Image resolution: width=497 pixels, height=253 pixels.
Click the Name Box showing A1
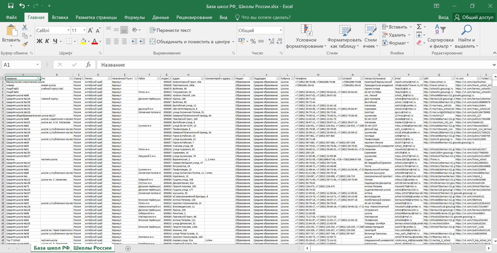[18, 65]
